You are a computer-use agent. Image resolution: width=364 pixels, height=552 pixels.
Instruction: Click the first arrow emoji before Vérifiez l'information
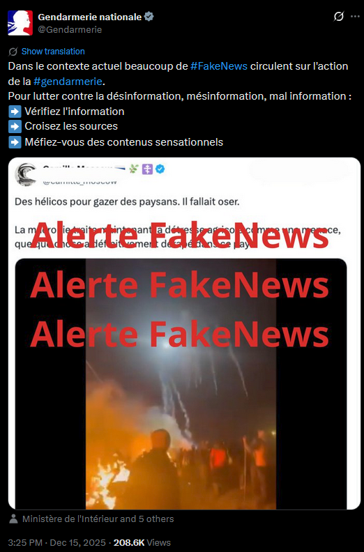pos(15,112)
